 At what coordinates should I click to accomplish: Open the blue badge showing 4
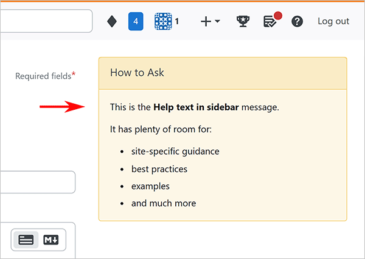(136, 21)
